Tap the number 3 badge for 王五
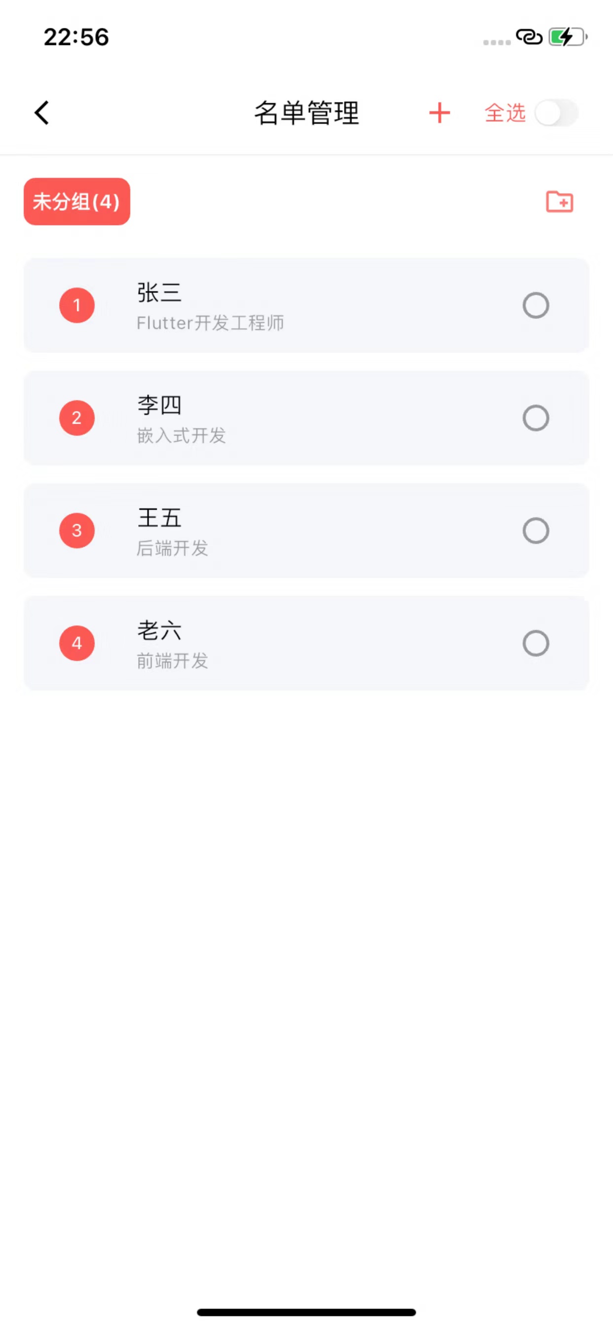The height and width of the screenshot is (1328, 613). [x=77, y=531]
